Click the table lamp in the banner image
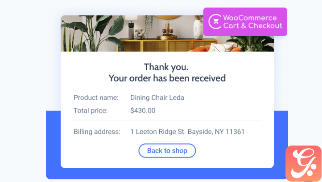Viewport: 322px width, 182px height. point(131,28)
